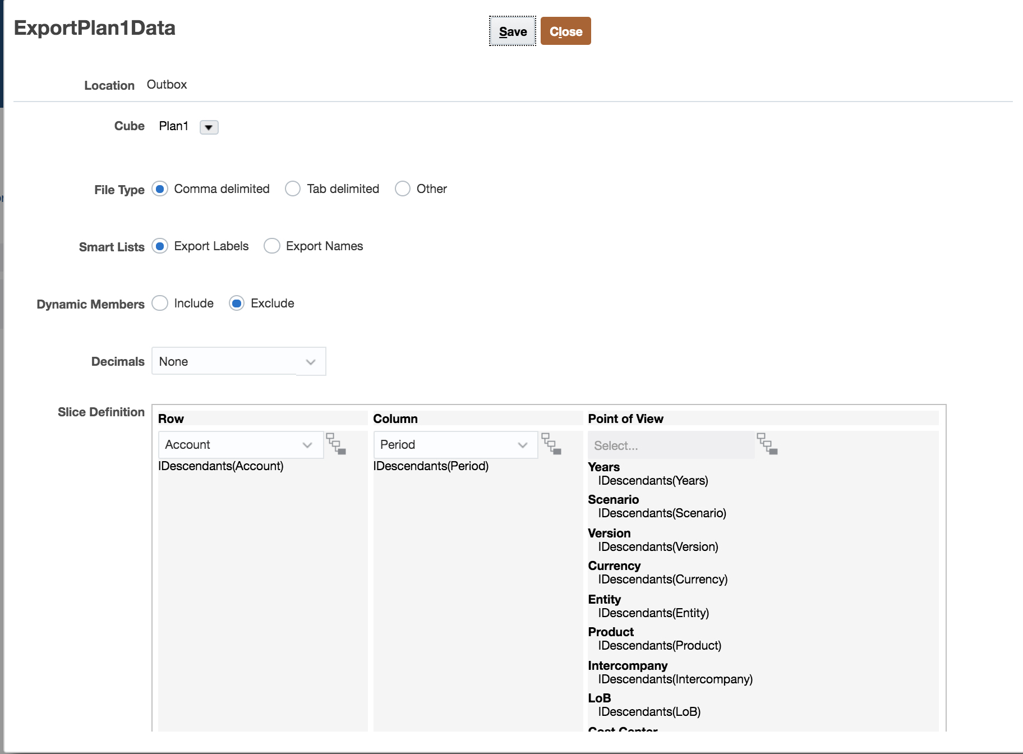
Task: Open member selector icon for Point of View
Action: pos(767,444)
